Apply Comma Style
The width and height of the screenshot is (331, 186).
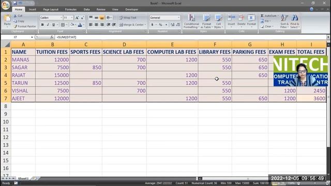tap(166, 25)
